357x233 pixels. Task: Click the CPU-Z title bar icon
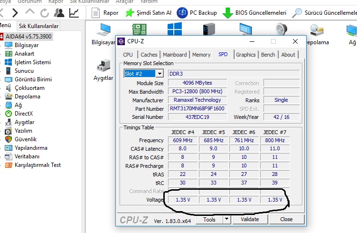[x=121, y=41]
